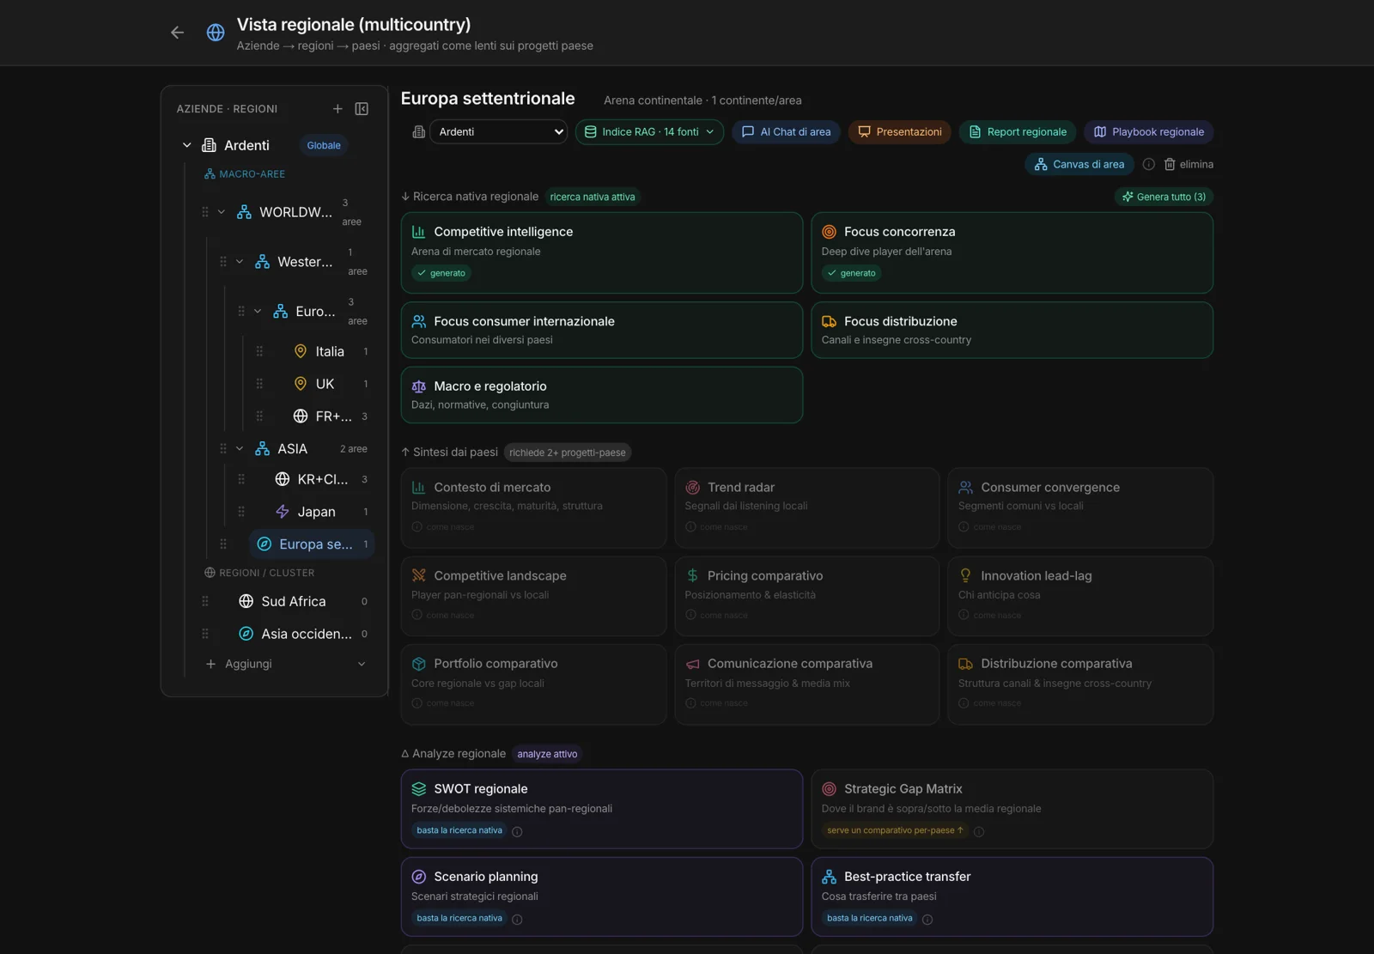Open the Ardenti company dropdown

click(499, 131)
